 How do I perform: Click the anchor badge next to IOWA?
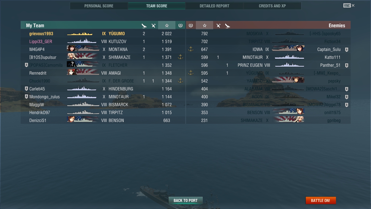(x=191, y=49)
